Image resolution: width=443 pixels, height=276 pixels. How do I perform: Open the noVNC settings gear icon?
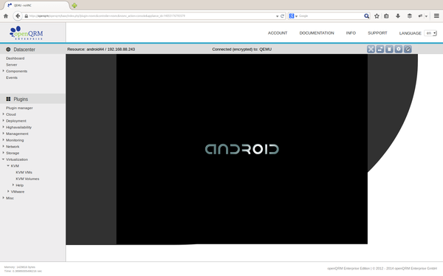399,49
